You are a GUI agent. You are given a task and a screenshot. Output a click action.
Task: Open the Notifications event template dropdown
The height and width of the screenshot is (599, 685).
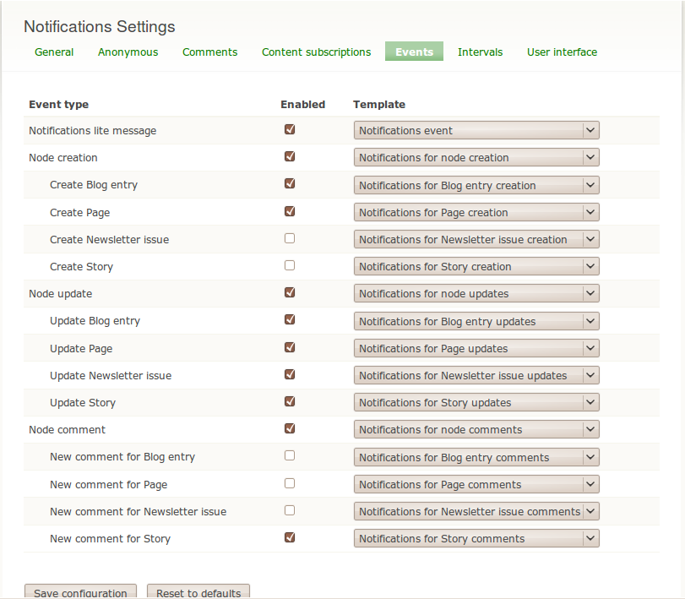[476, 130]
